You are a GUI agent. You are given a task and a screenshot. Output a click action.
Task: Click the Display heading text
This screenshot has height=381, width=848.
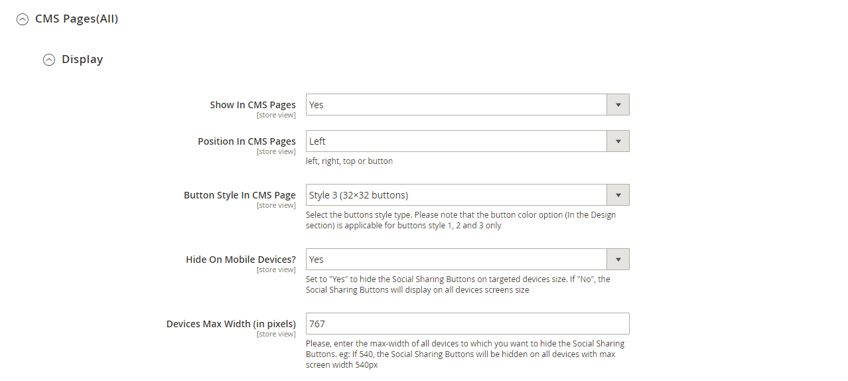[82, 60]
